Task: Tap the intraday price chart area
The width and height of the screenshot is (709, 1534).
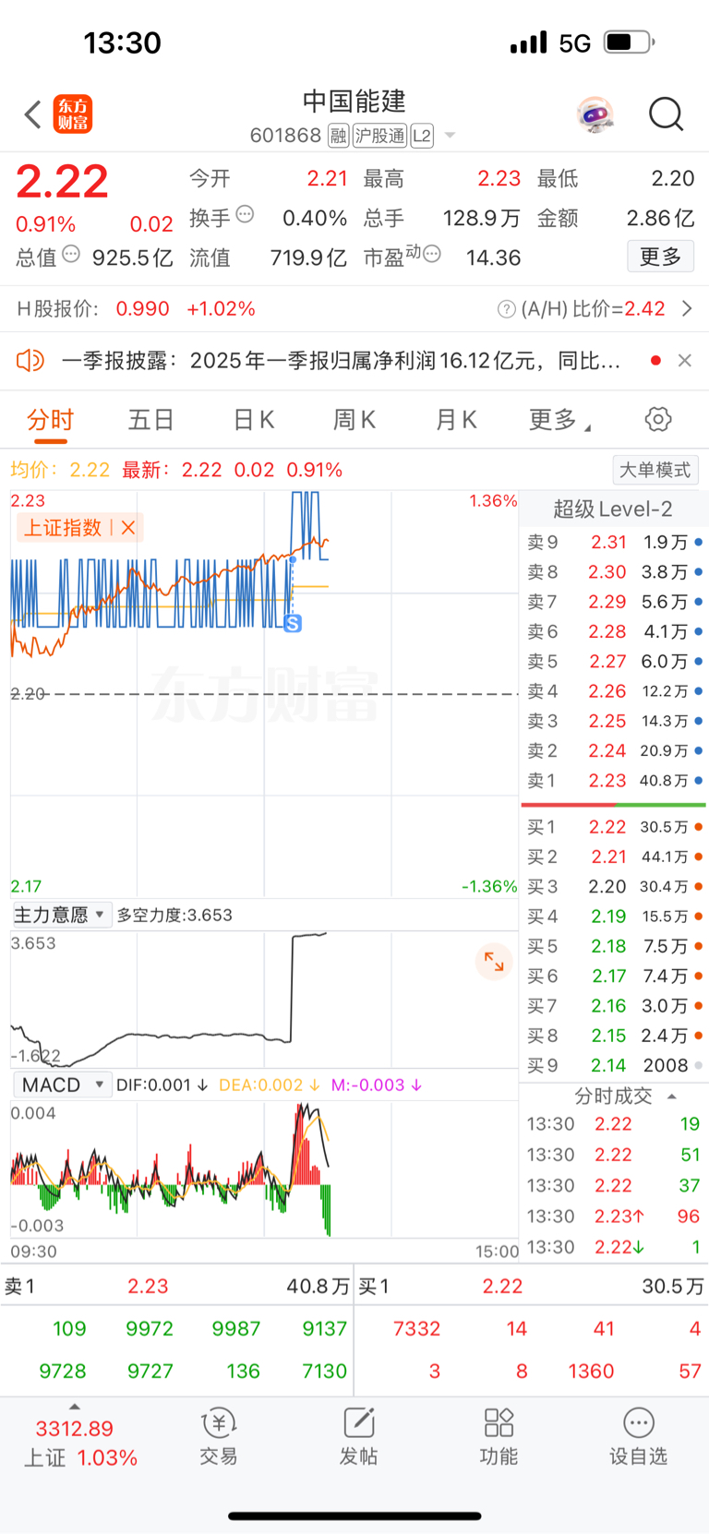Action: (x=264, y=694)
